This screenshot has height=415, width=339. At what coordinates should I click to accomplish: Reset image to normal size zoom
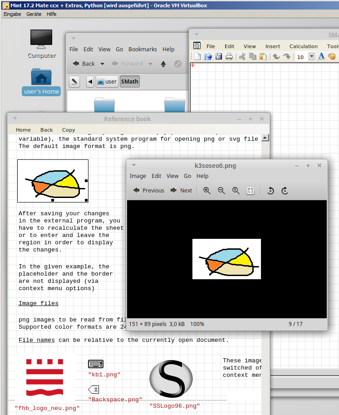coord(236,191)
